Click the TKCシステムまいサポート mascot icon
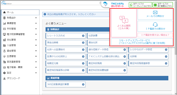 pyautogui.click(x=105, y=4)
